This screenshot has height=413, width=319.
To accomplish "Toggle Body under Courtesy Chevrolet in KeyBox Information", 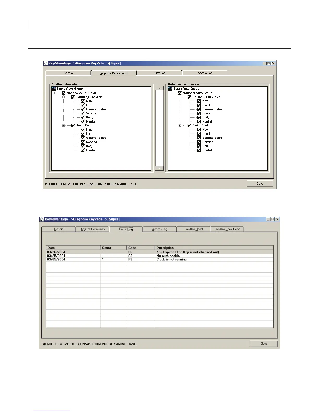I will (x=83, y=117).
